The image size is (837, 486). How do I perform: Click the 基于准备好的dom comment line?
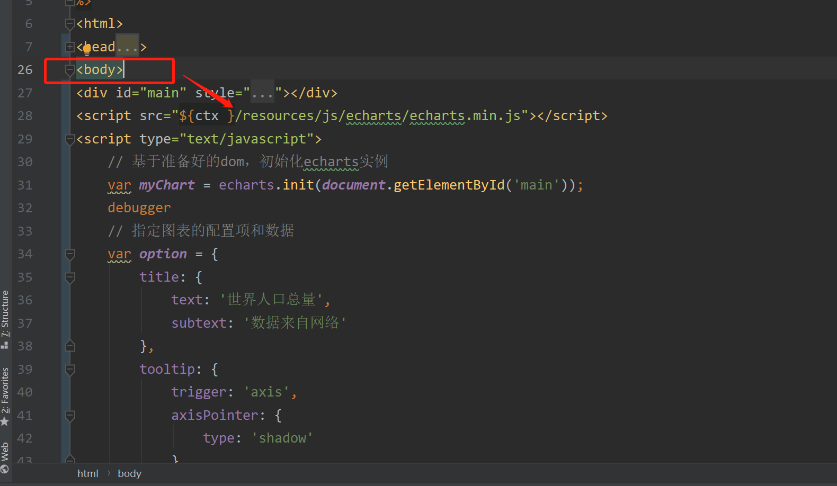[248, 161]
